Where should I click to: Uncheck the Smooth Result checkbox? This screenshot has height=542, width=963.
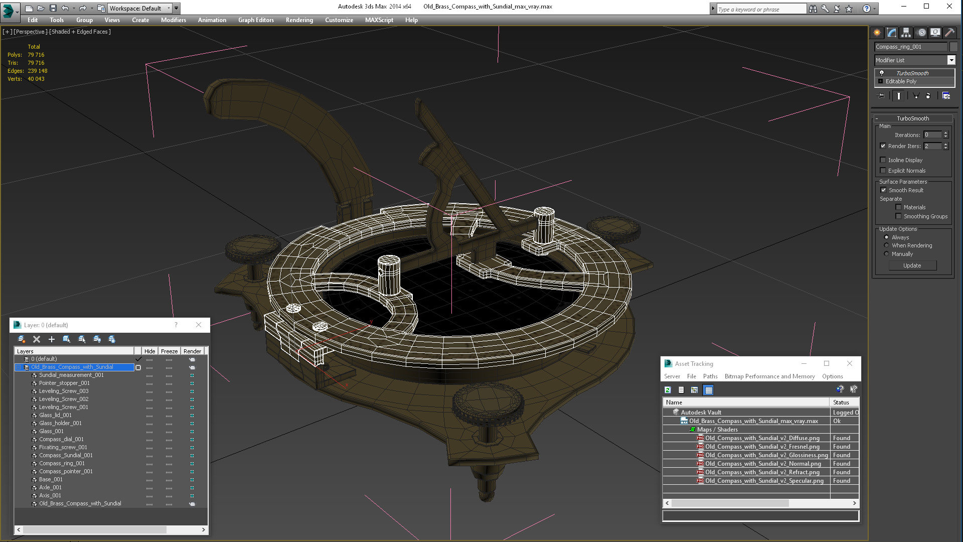[x=884, y=190]
